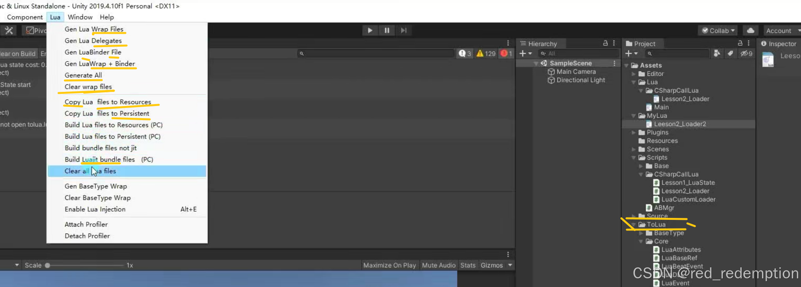The height and width of the screenshot is (287, 801).
Task: Toggle console info messages count 3
Action: (465, 53)
